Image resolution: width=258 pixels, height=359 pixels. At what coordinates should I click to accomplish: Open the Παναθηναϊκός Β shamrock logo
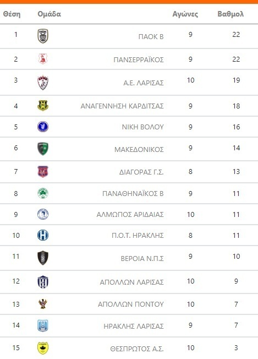pos(43,193)
